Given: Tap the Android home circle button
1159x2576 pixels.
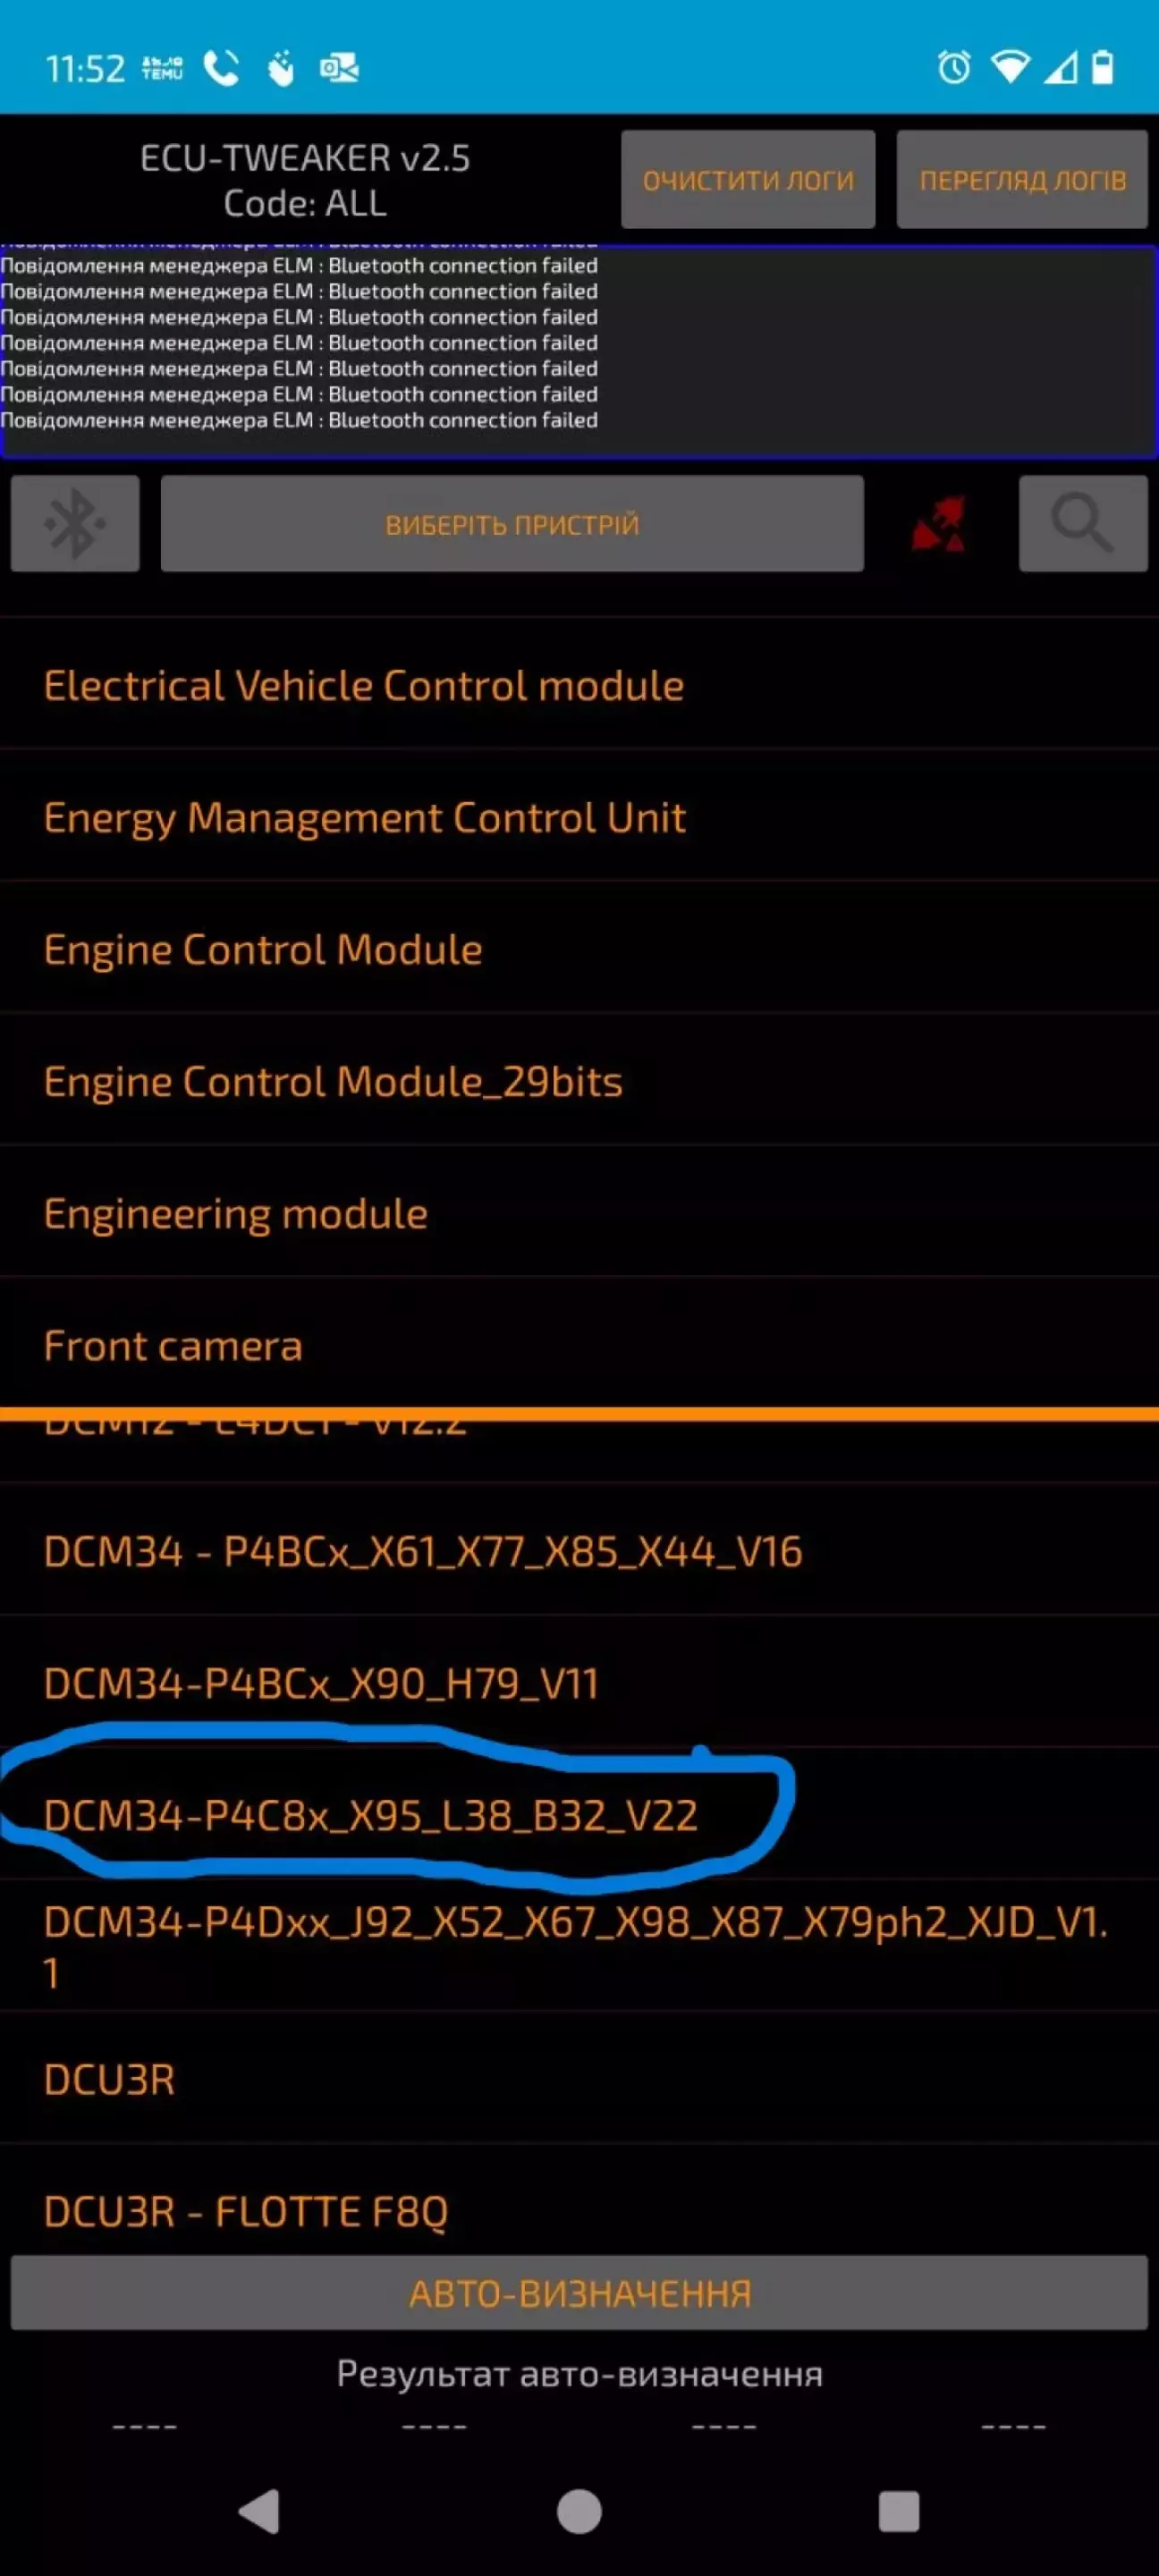Looking at the screenshot, I should pyautogui.click(x=579, y=2511).
